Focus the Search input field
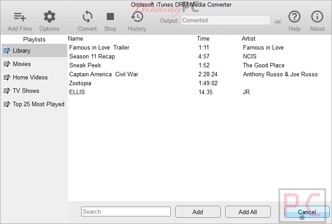Screen dimensions: 332x224 coord(126,212)
